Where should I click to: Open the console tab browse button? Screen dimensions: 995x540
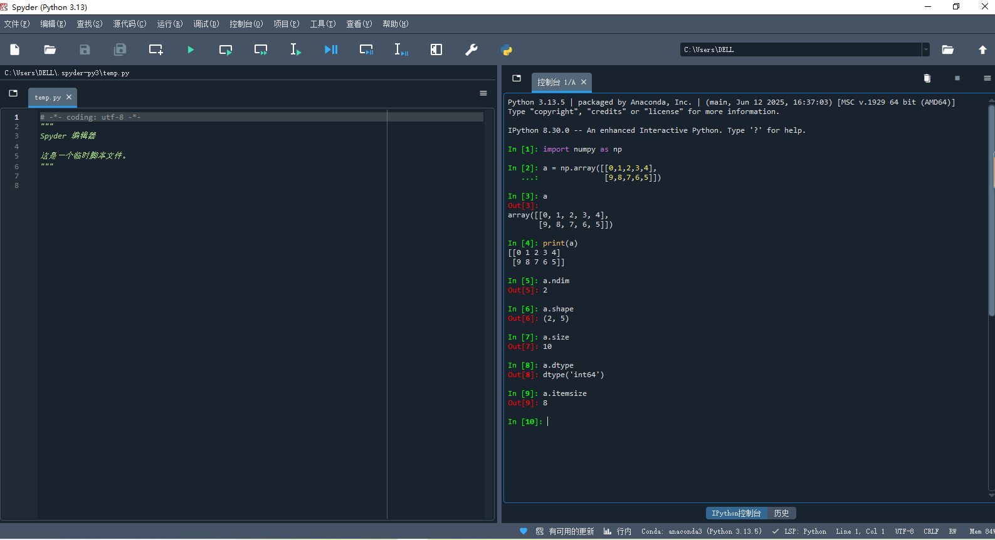pyautogui.click(x=517, y=78)
